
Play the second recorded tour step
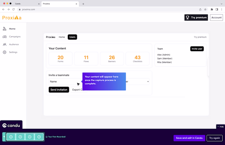pos(20,137)
